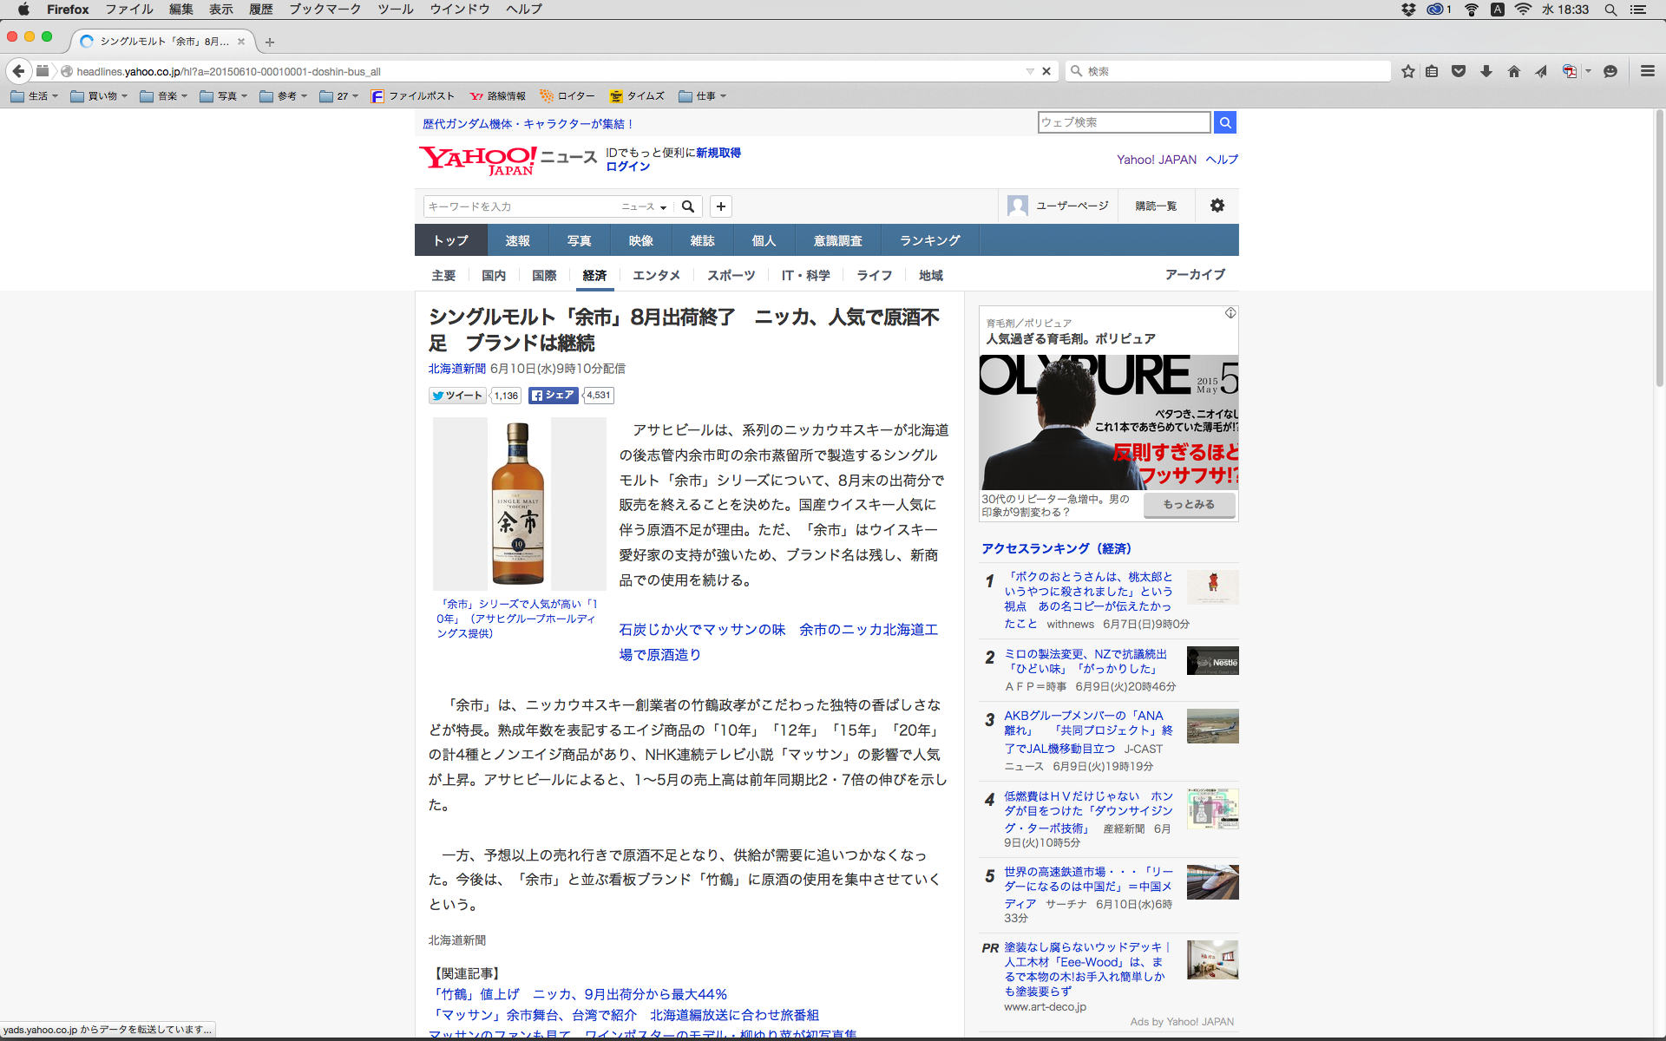
Task: Stop page loading with X button
Action: [1046, 71]
